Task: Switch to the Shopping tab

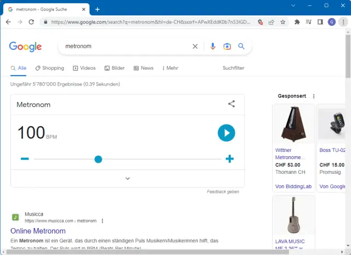Action: (x=50, y=68)
